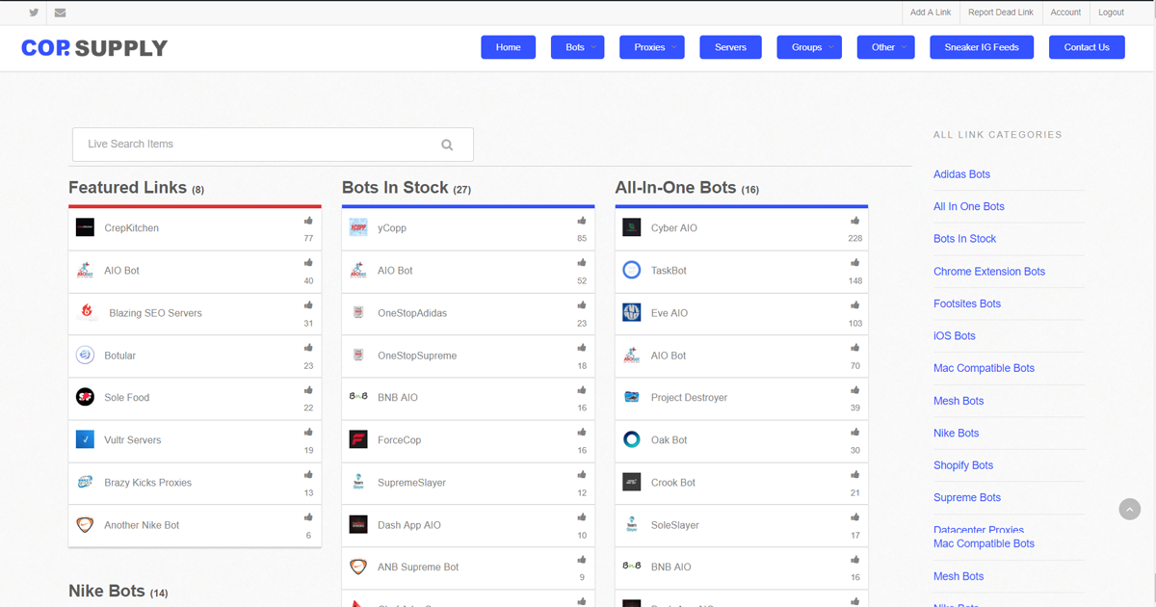
Task: Select the Eve AIO globe logo
Action: pos(632,313)
